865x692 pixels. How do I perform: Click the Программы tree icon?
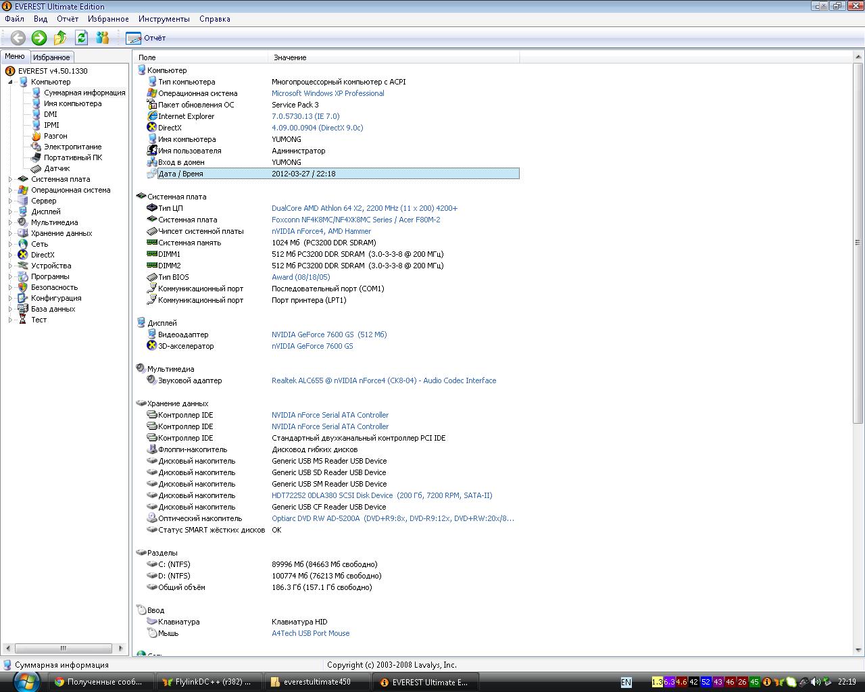pos(23,276)
